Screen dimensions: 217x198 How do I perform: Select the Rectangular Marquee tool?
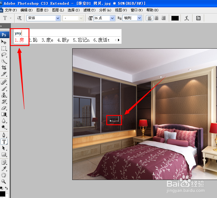(x=4, y=48)
